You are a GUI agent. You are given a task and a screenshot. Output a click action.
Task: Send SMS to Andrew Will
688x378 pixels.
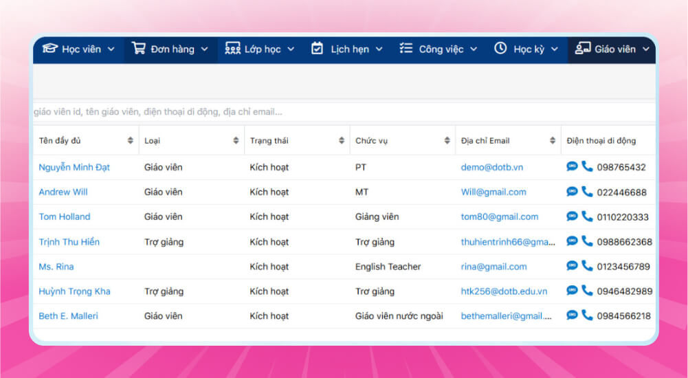click(572, 192)
